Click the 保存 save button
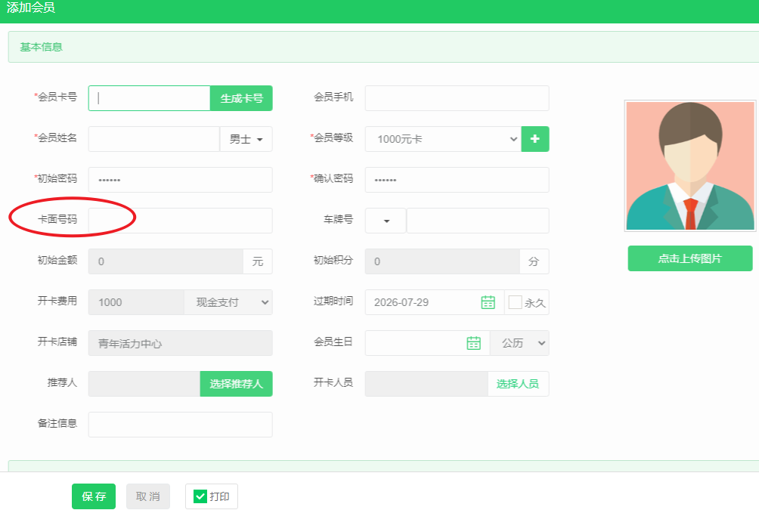 coord(94,496)
